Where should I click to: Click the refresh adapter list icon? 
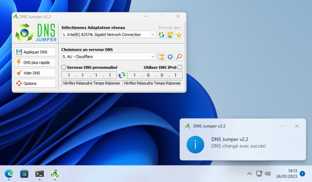pyautogui.click(x=161, y=35)
